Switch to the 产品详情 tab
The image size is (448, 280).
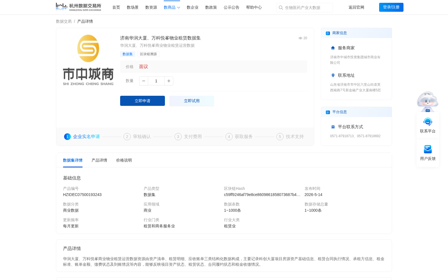click(99, 160)
